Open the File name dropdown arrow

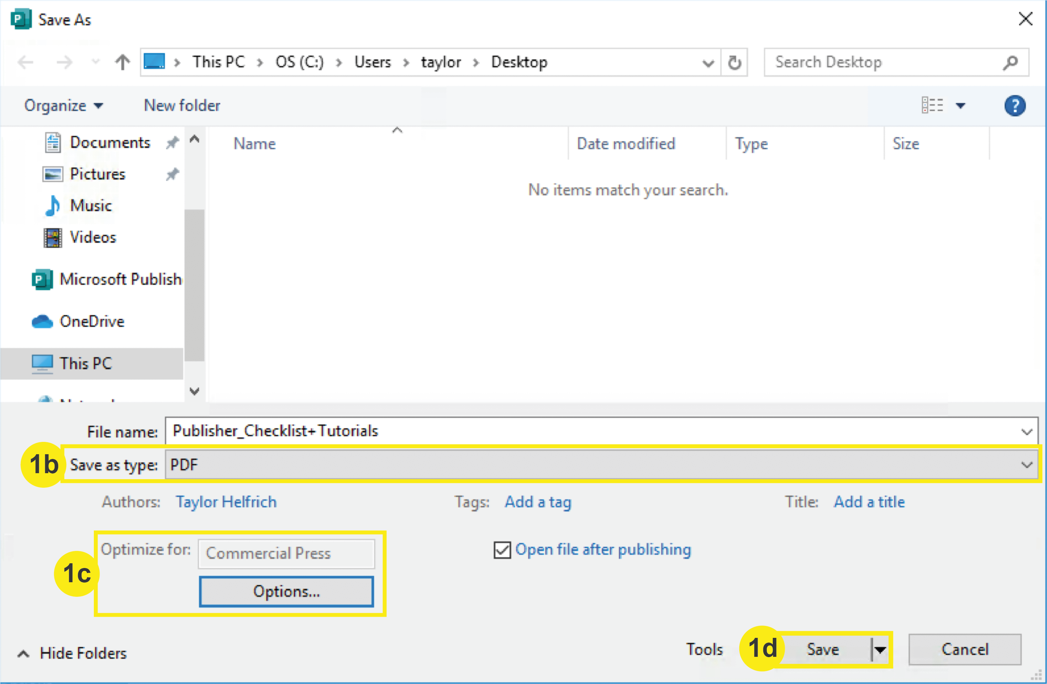(1026, 432)
